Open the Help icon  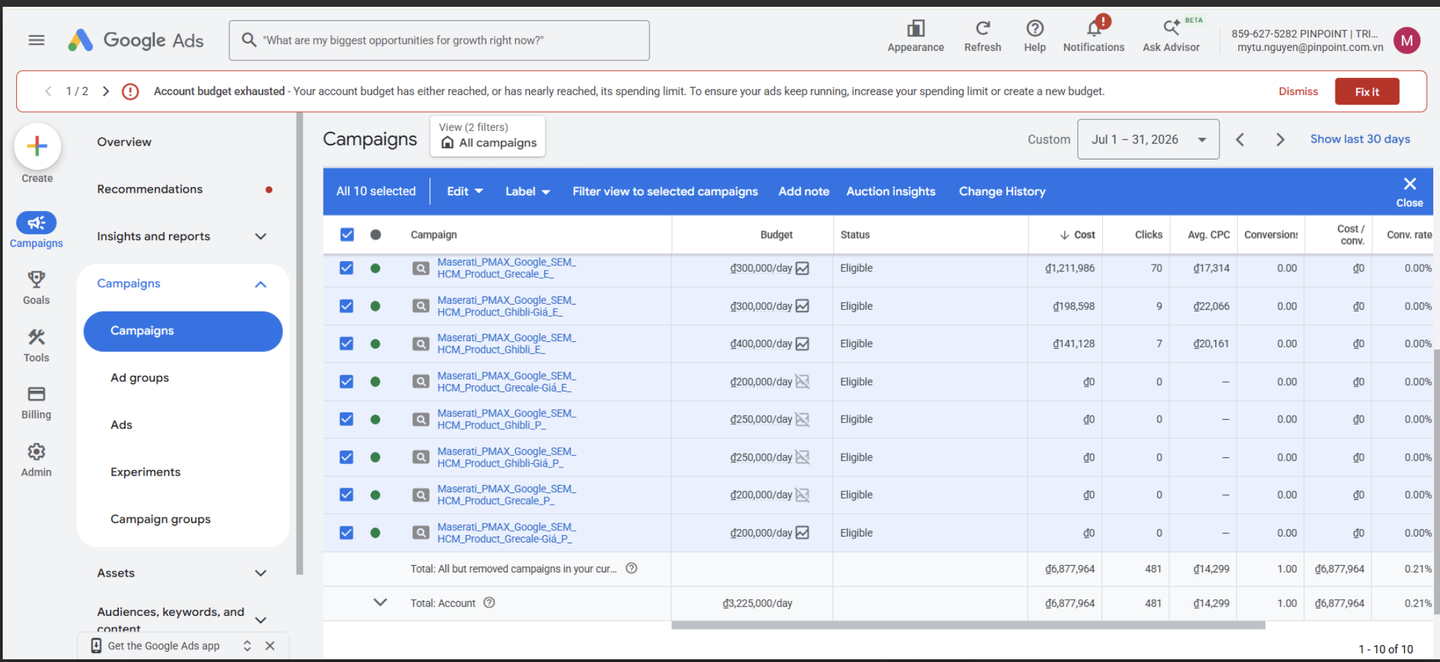point(1035,36)
